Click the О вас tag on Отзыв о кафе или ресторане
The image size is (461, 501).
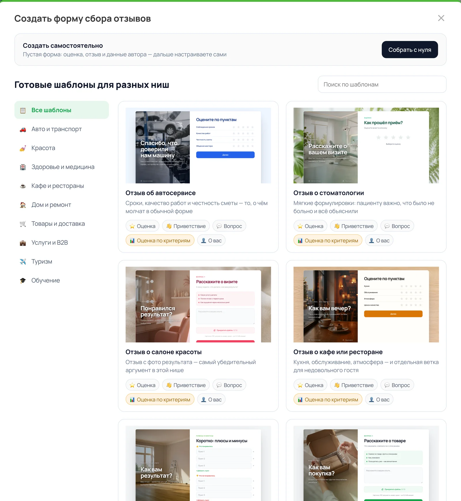(379, 400)
